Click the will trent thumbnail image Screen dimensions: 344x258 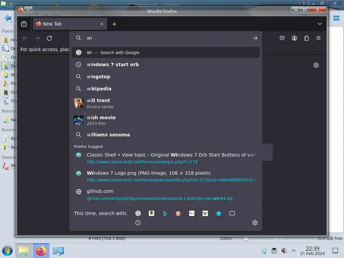coord(79,103)
